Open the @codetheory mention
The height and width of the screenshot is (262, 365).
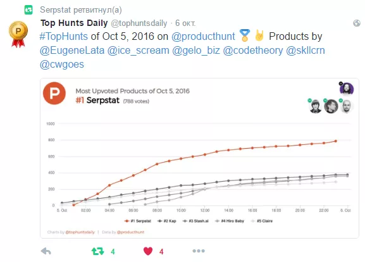point(253,50)
